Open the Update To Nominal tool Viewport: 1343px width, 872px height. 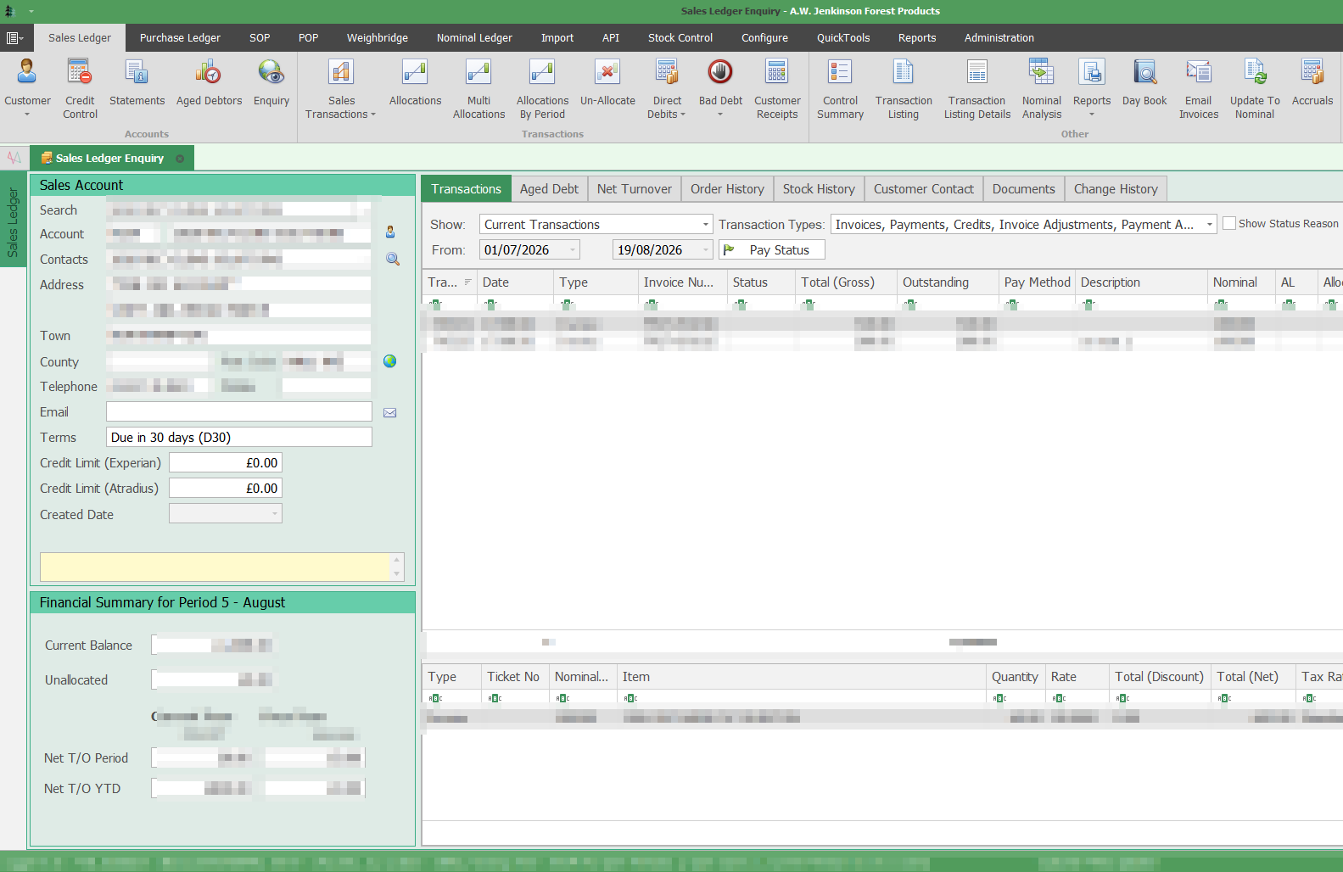pyautogui.click(x=1255, y=87)
